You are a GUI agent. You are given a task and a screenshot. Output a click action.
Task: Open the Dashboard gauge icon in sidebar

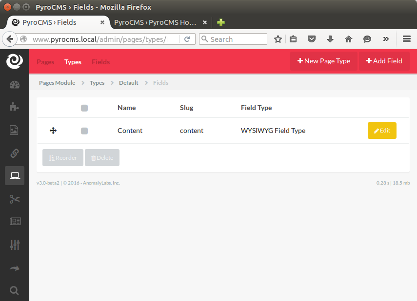15,85
